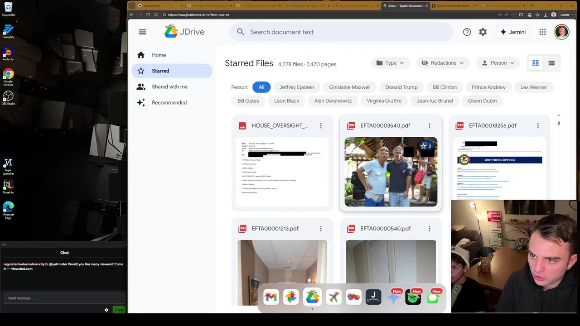Open Shared with me in sidebar
Image resolution: width=580 pixels, height=326 pixels.
coord(172,86)
